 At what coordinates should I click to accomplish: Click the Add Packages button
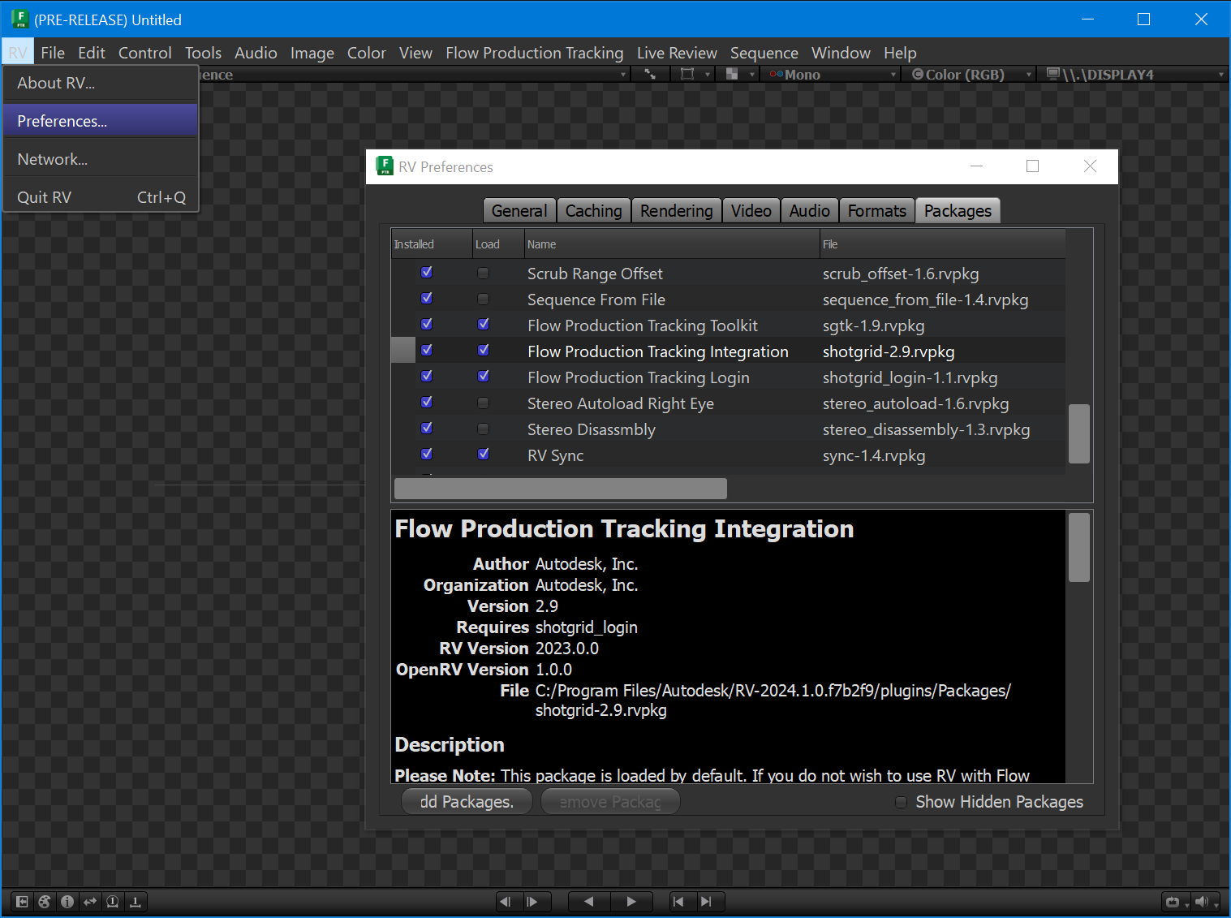(x=467, y=802)
